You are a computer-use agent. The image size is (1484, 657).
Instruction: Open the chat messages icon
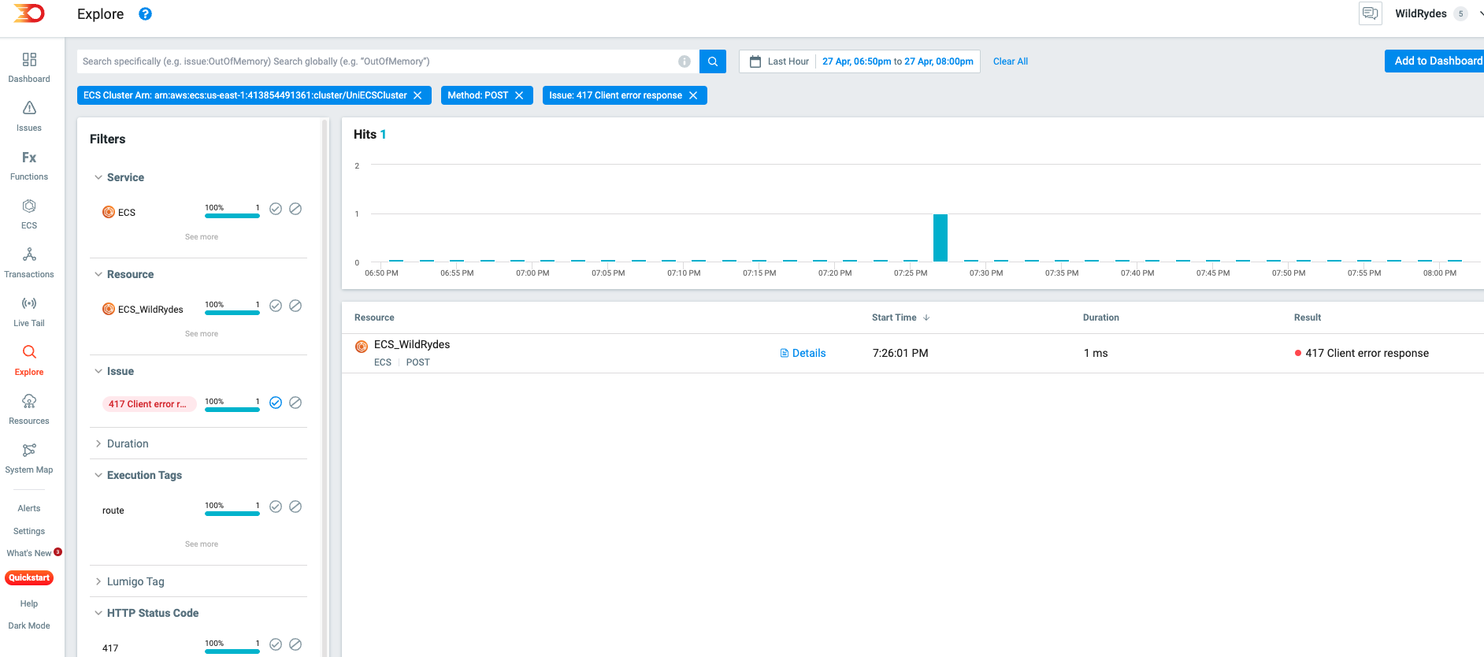[x=1371, y=13]
